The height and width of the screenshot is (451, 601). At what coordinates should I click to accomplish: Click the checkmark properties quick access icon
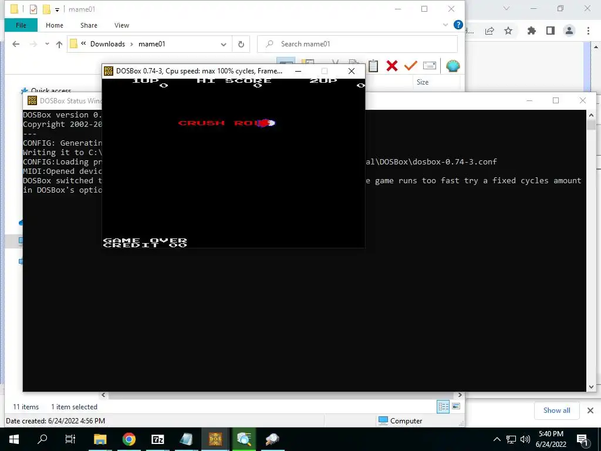(x=33, y=9)
